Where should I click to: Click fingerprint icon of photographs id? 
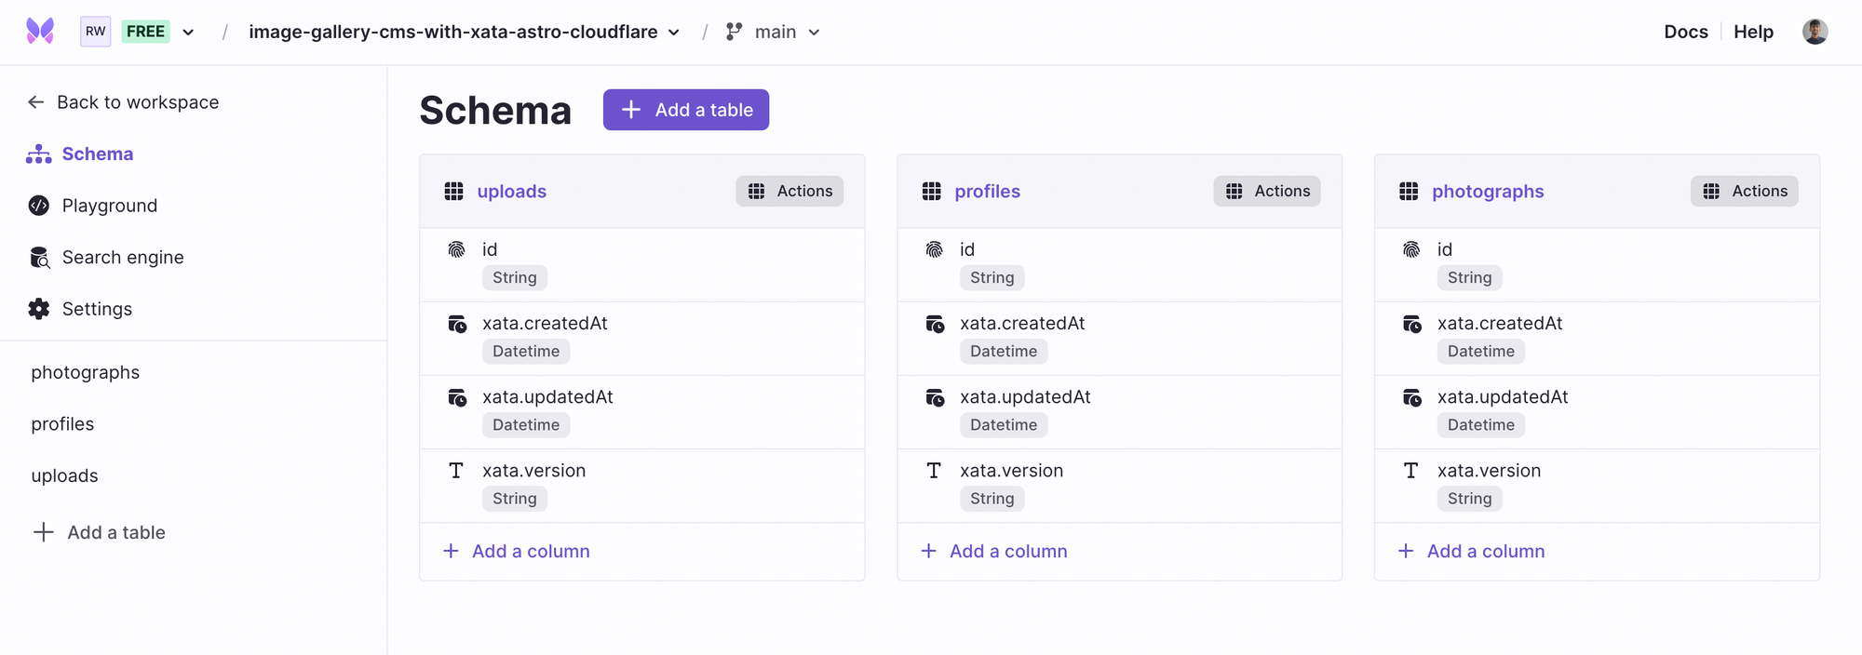pyautogui.click(x=1411, y=249)
